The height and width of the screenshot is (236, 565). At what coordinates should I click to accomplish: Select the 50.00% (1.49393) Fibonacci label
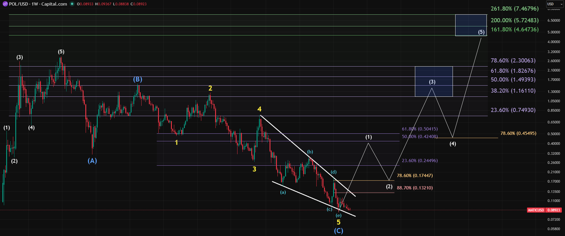[x=514, y=79]
